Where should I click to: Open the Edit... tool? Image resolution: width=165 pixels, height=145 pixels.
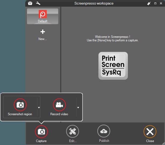[x=73, y=134]
